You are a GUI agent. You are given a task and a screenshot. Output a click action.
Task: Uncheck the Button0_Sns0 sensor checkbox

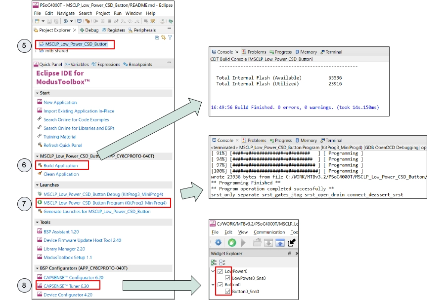click(227, 291)
